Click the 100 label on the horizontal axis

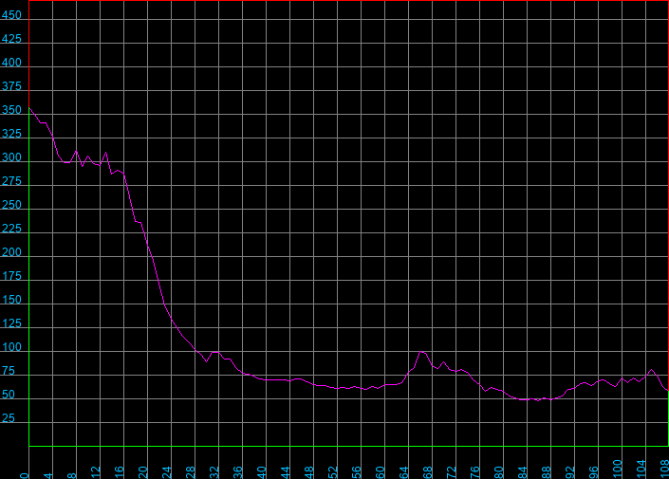coord(618,470)
